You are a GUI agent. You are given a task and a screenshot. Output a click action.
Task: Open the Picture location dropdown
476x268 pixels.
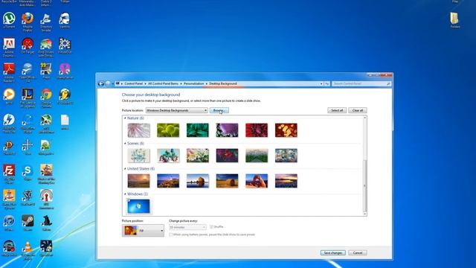[x=177, y=110]
